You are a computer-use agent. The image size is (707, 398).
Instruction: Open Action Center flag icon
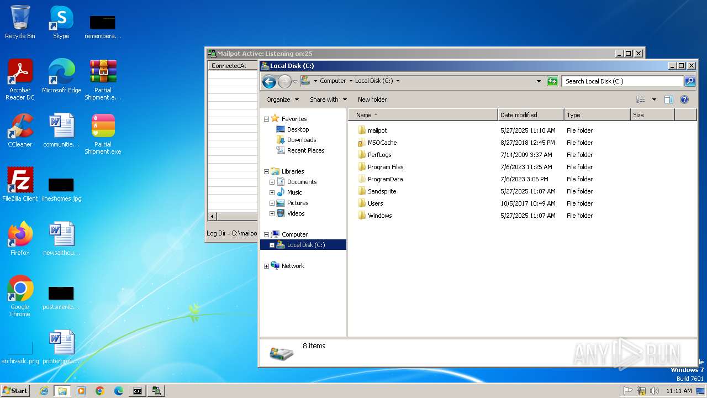[x=628, y=391]
